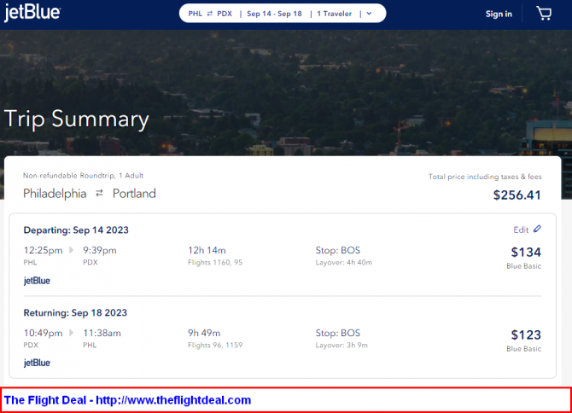Screen dimensions: 572x413
Task: Click the 12:25pm departure time
Action: pyautogui.click(x=43, y=250)
